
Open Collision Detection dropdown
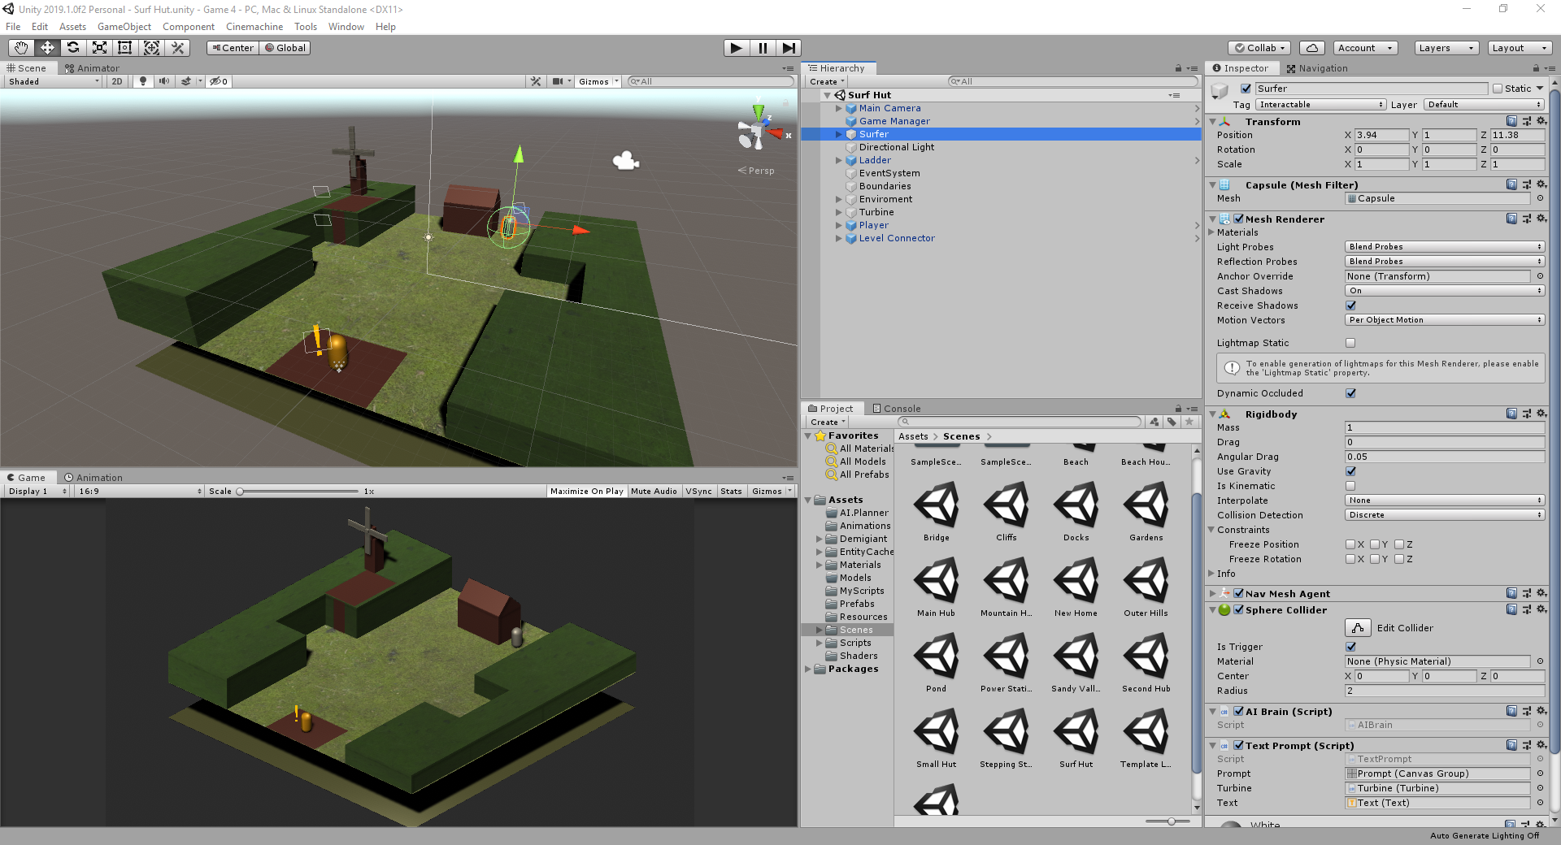click(x=1445, y=515)
